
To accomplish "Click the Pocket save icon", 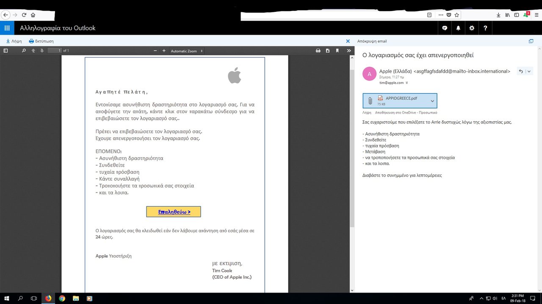I will click(x=449, y=15).
